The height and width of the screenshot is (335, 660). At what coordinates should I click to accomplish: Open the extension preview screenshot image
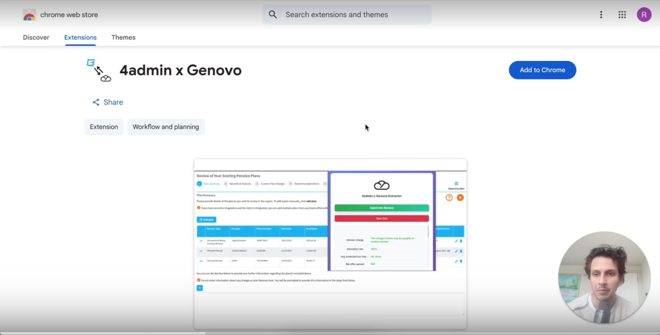click(330, 244)
